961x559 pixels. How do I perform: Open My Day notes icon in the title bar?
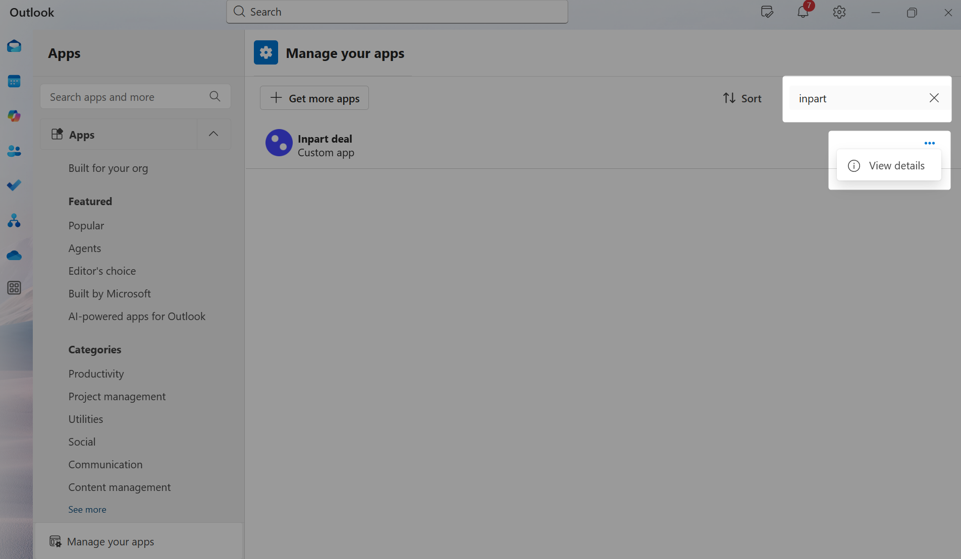click(x=767, y=12)
